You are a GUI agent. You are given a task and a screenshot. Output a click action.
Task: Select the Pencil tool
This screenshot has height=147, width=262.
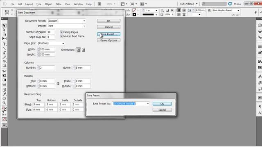(5, 57)
